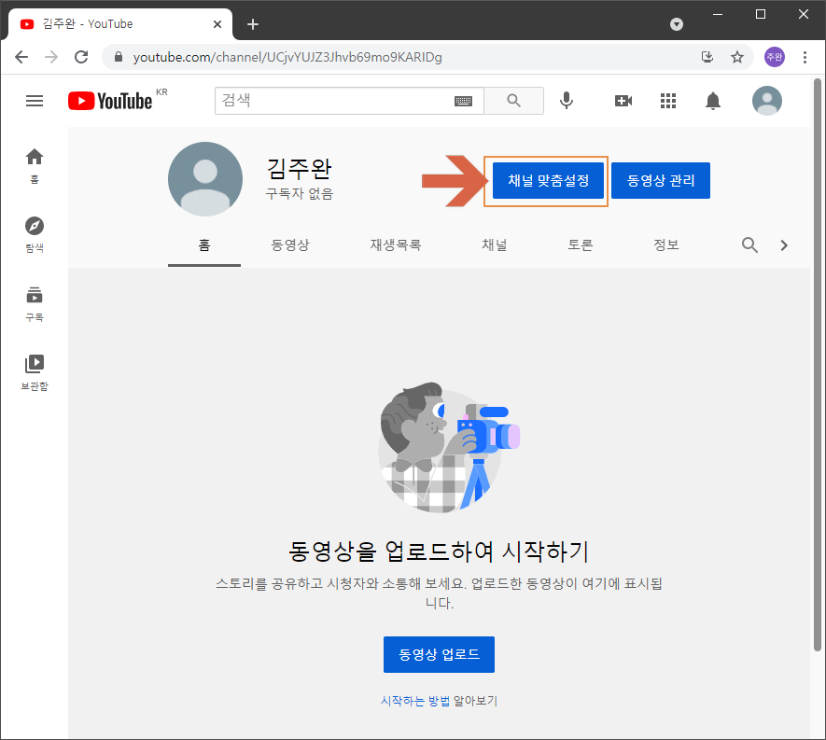The width and height of the screenshot is (826, 740).
Task: Switch to the 재생목록 tab
Action: click(x=396, y=244)
